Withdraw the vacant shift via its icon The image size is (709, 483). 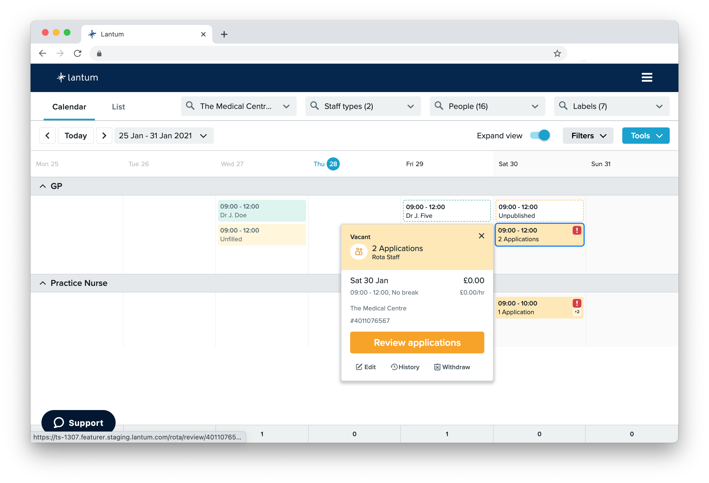[x=452, y=367]
